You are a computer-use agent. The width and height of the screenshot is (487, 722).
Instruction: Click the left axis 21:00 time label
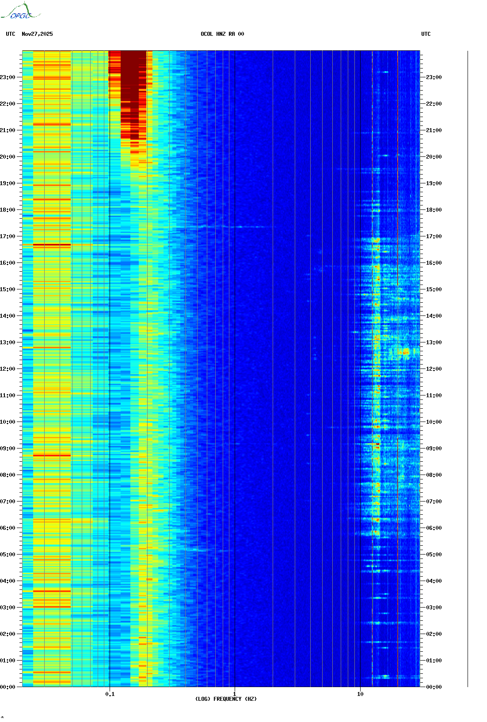(x=8, y=130)
